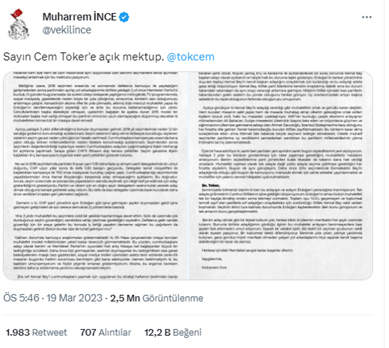Click the tweet text 'Sayın Cem Toker'e açık mektup.'
The width and height of the screenshot is (389, 348).
[83, 57]
